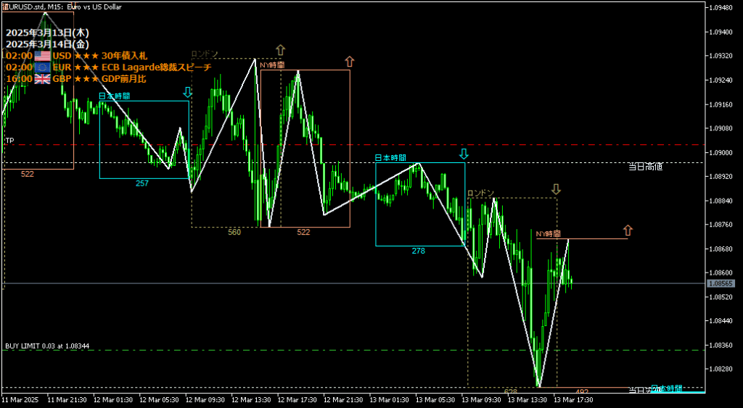This screenshot has height=408, width=743.
Task: Click the 278 pip range label
Action: (x=418, y=251)
